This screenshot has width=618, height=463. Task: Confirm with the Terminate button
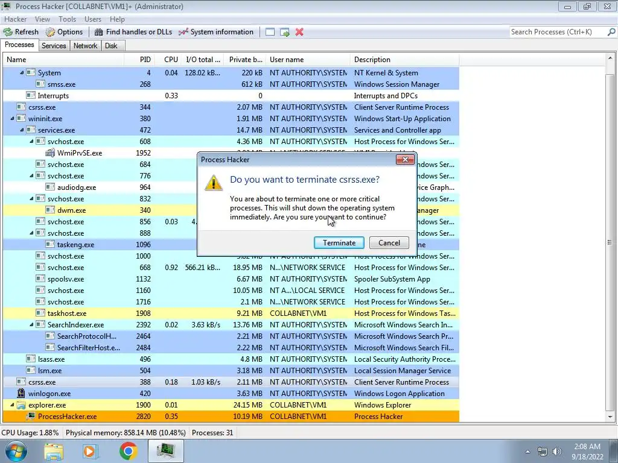[339, 242]
